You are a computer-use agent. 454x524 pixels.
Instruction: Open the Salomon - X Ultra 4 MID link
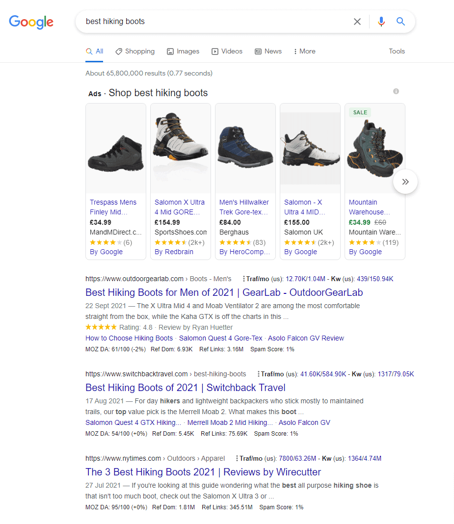[x=304, y=207]
